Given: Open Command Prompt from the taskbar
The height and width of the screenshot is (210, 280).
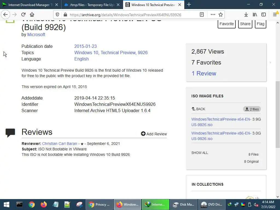Looking at the screenshot, I should pyautogui.click(x=19, y=205).
